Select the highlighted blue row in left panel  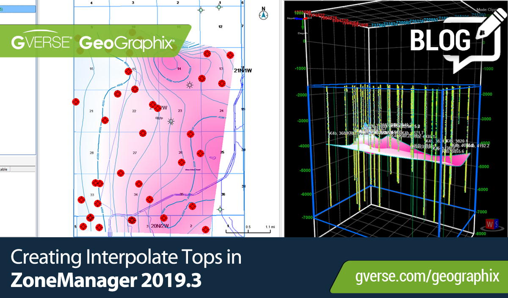pyautogui.click(x=18, y=8)
